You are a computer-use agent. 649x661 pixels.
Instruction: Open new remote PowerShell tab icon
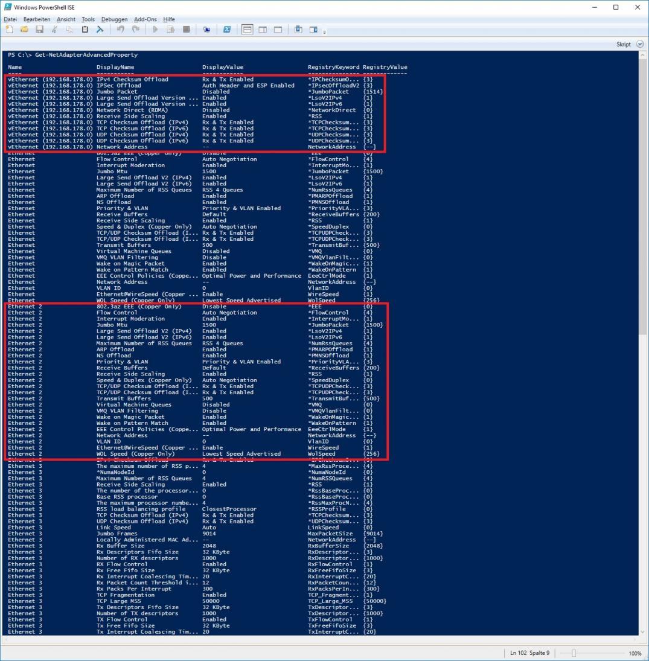(206, 30)
